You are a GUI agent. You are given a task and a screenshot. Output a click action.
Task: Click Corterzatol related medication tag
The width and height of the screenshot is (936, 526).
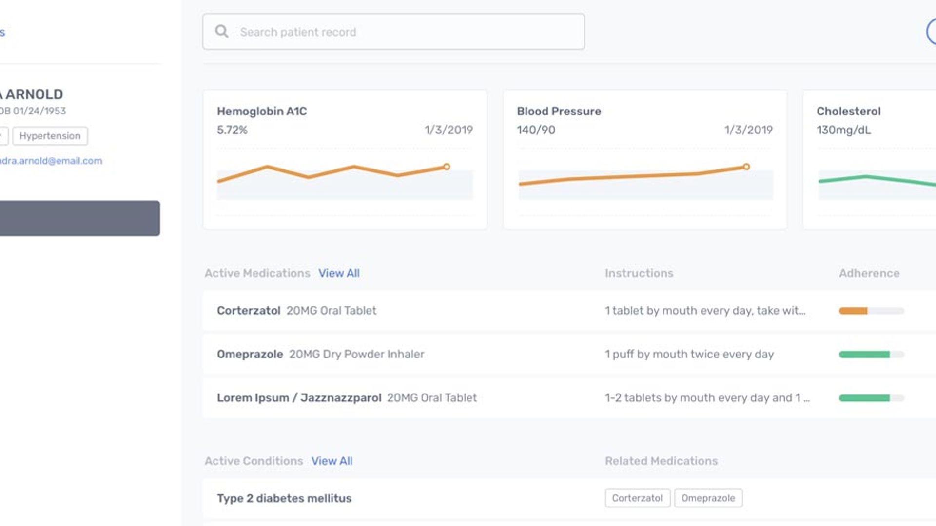pos(637,498)
